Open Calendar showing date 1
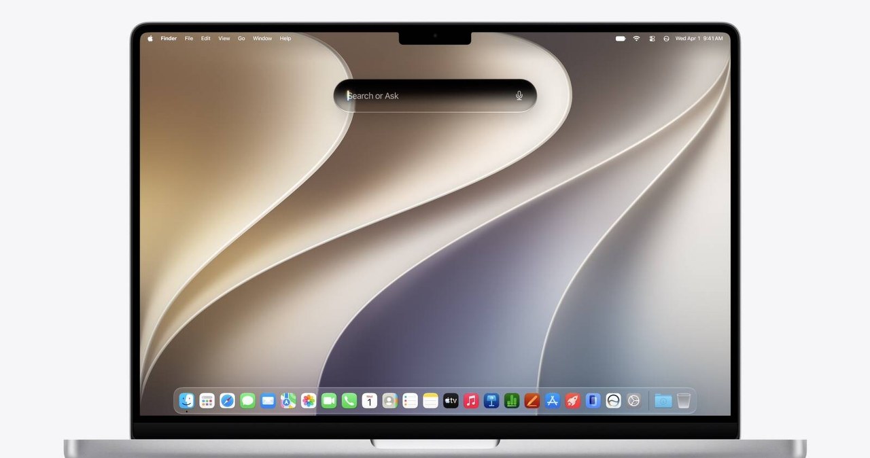 coord(369,401)
